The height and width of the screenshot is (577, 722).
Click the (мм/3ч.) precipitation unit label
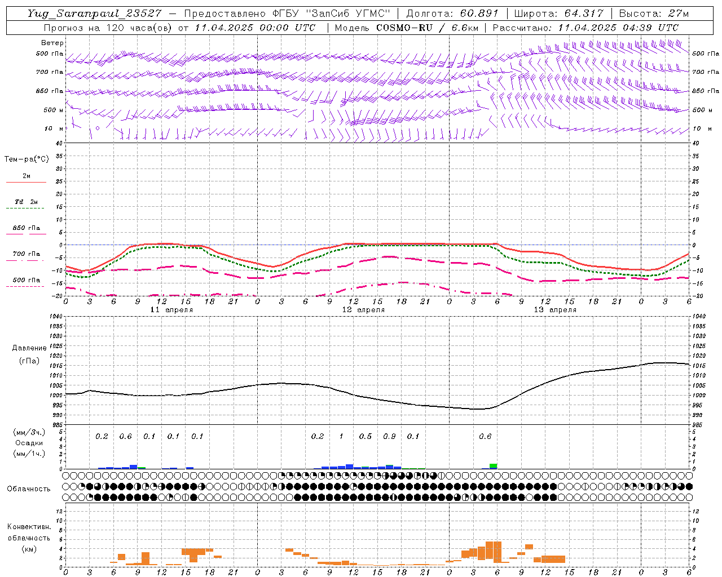(x=29, y=433)
